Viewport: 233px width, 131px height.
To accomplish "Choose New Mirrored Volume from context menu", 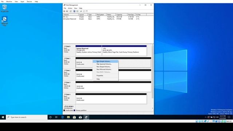I will (x=106, y=70).
